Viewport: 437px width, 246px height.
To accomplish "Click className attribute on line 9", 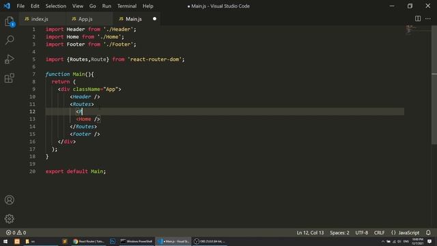I will coord(87,90).
